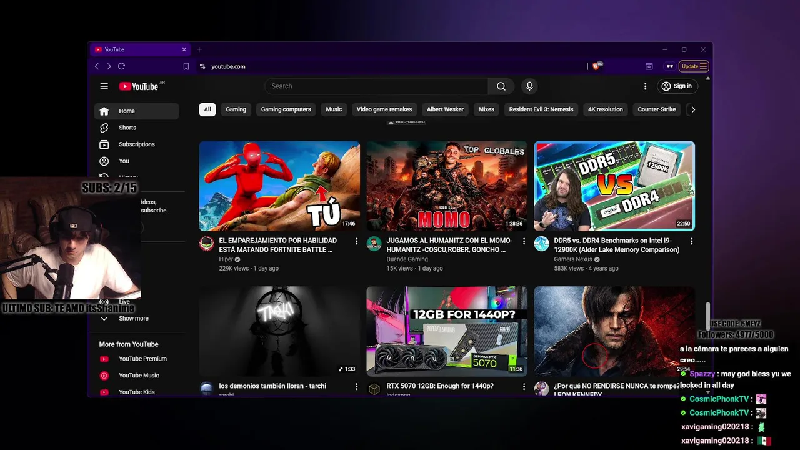Click Gamers Nexus channel name
The height and width of the screenshot is (450, 800).
573,259
